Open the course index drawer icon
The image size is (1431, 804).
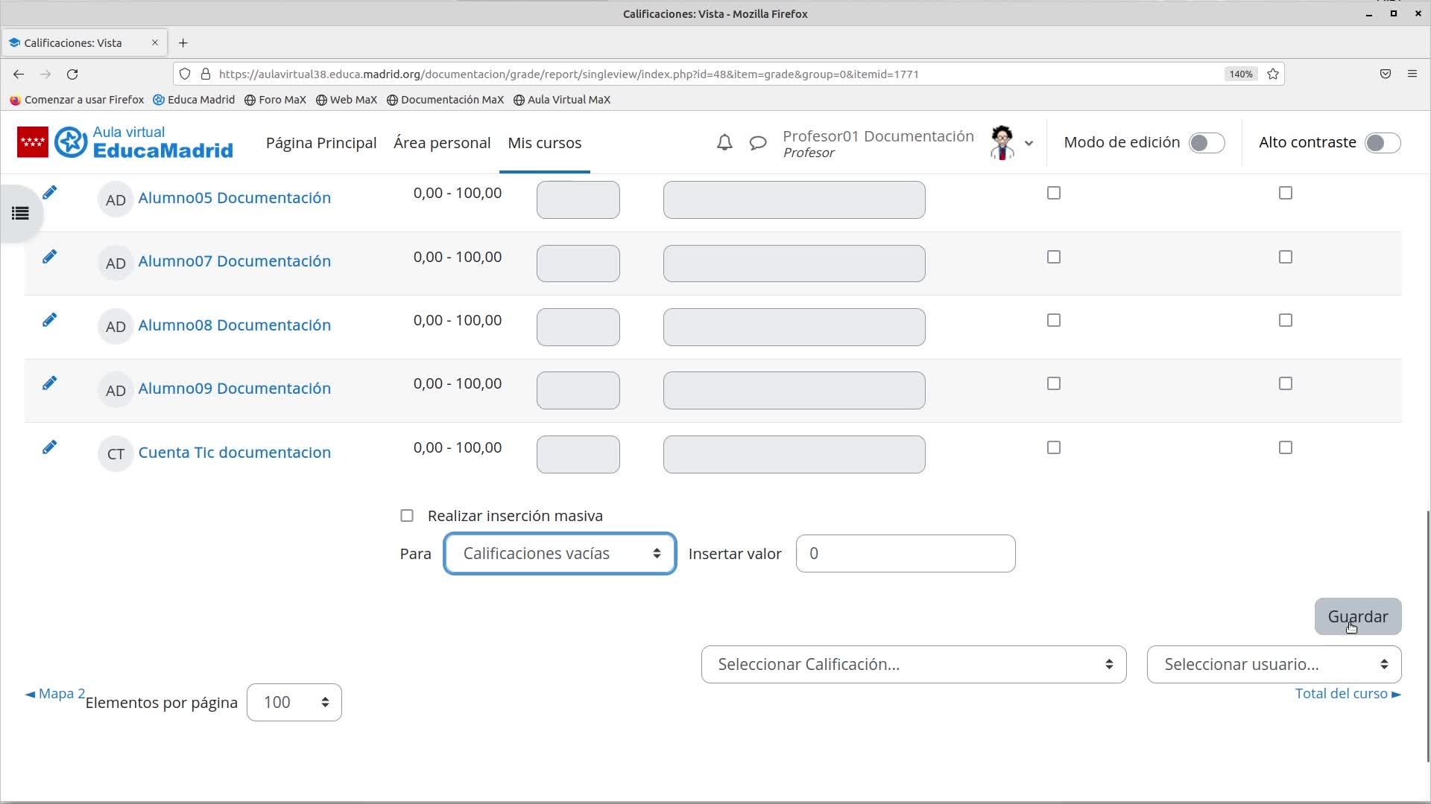(20, 214)
